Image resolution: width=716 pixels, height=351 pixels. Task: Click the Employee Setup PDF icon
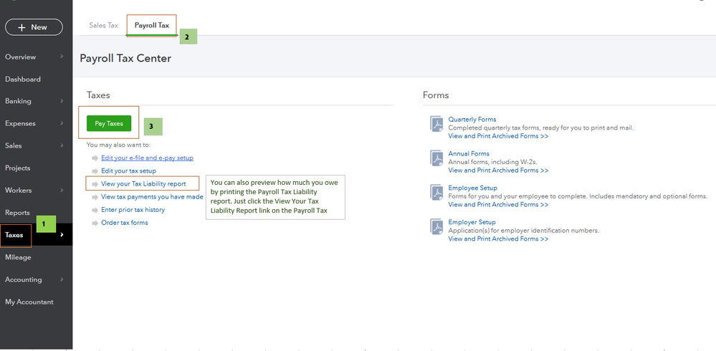(x=435, y=192)
